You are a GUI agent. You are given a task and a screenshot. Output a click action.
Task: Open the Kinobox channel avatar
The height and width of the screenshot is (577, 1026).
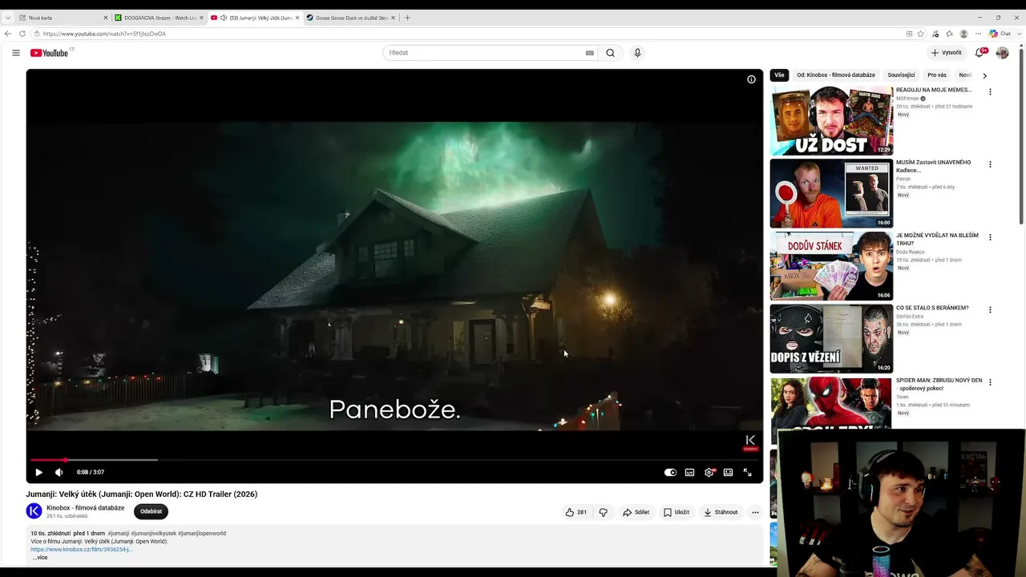[34, 511]
